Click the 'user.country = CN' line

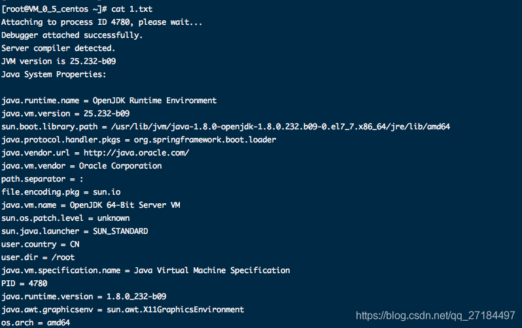point(41,244)
